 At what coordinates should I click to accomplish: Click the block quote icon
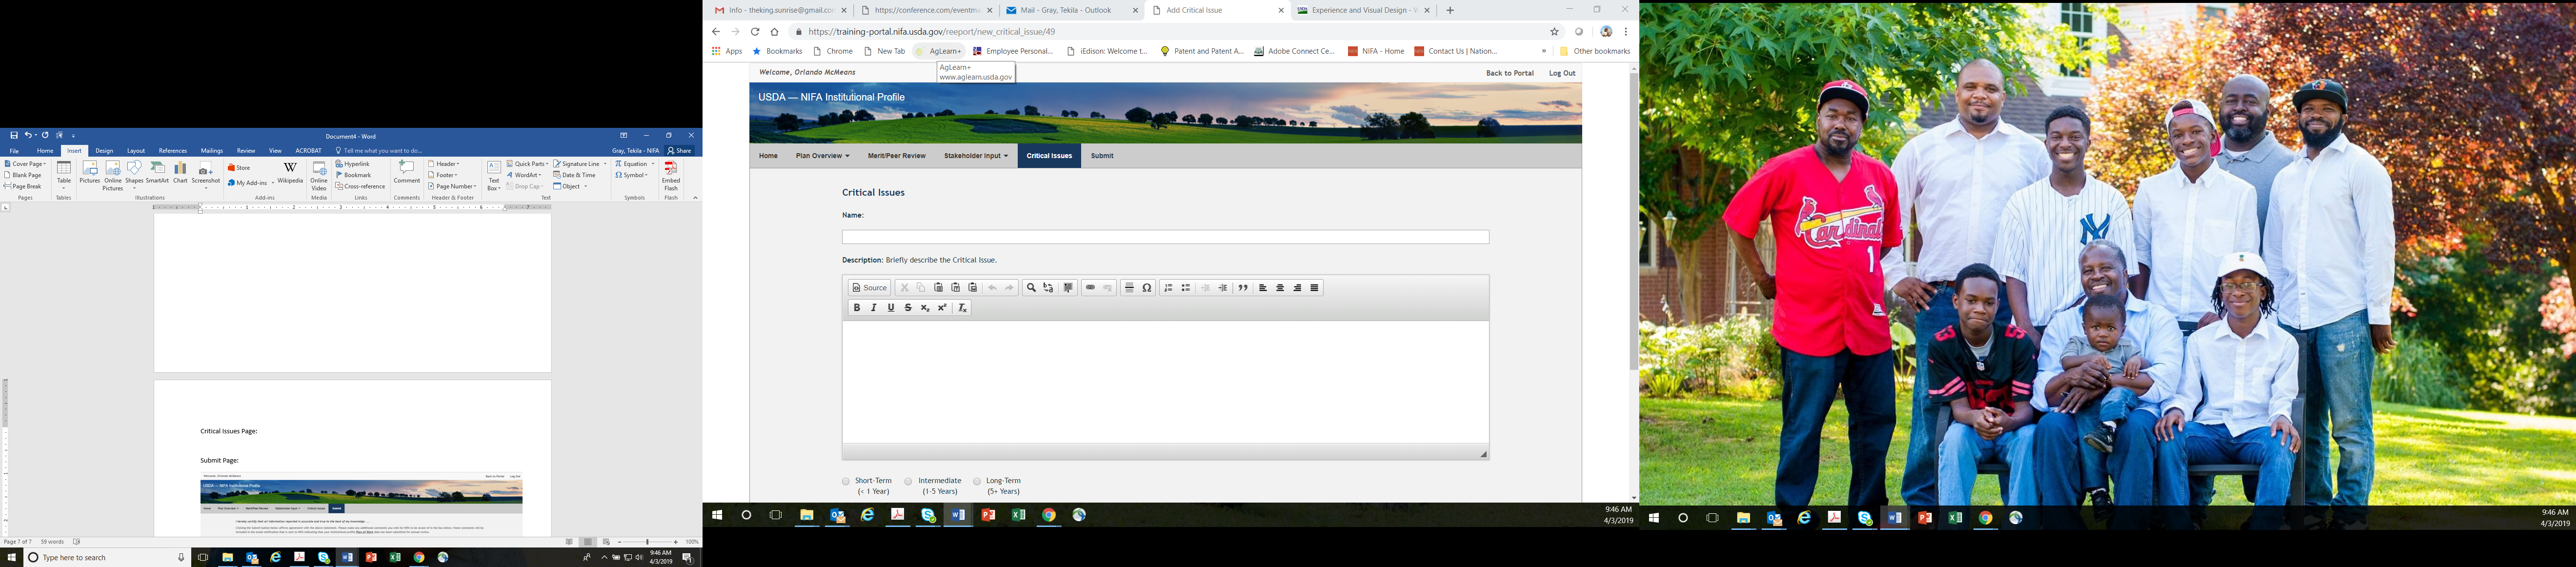click(x=1243, y=288)
